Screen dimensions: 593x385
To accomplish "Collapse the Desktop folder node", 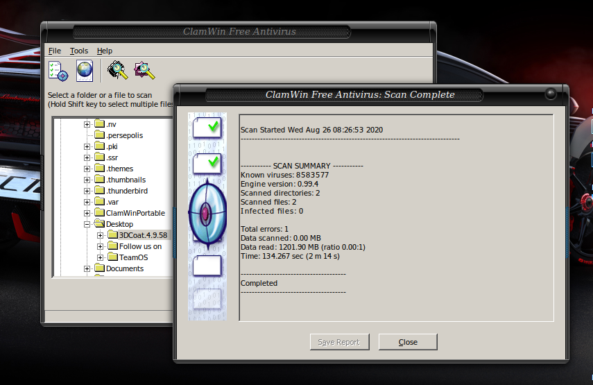I will [87, 224].
